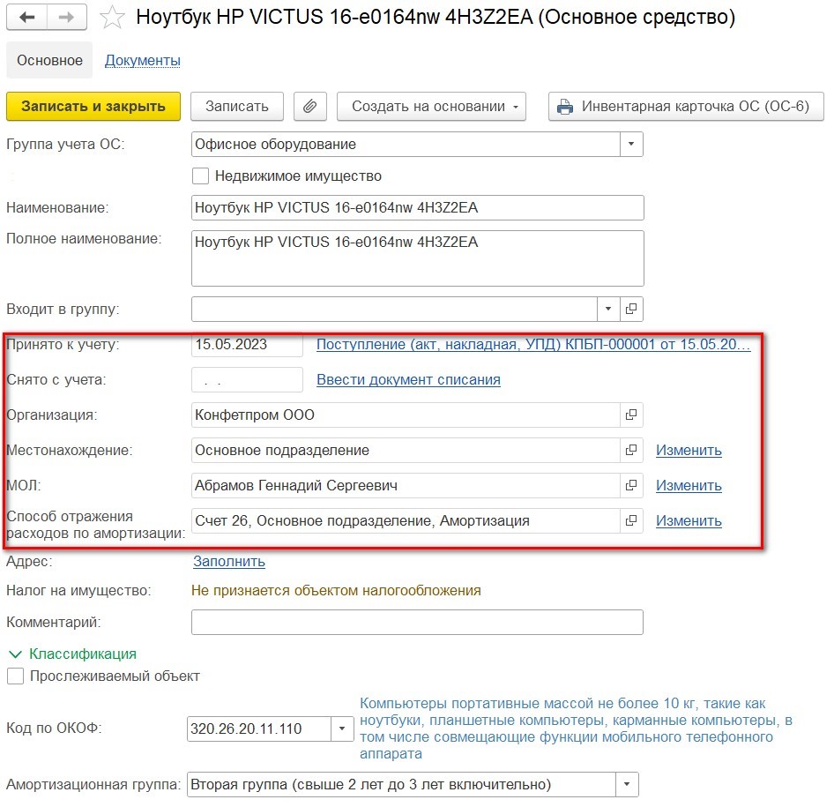The height and width of the screenshot is (807, 834).
Task: Open attached files with the paperclip icon
Action: click(310, 107)
